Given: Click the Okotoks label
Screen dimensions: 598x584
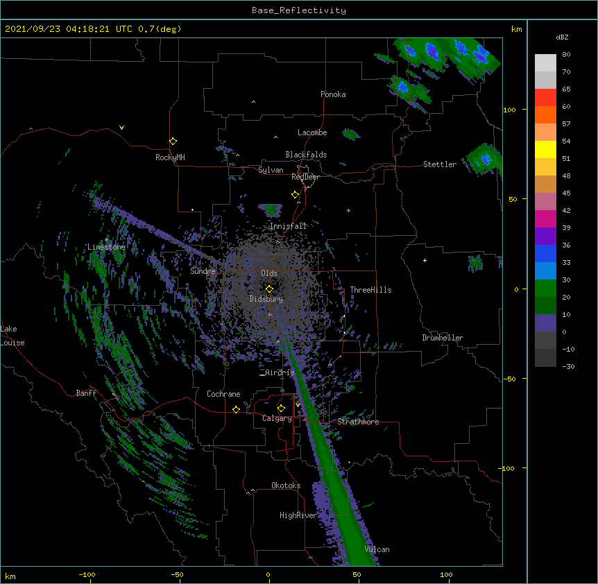Looking at the screenshot, I should [286, 486].
